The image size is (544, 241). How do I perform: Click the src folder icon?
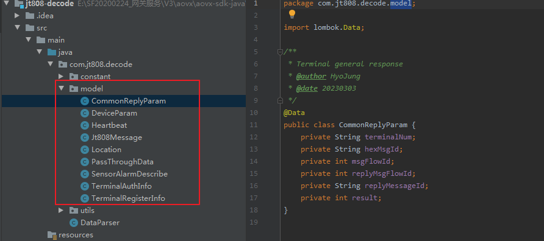click(x=30, y=28)
